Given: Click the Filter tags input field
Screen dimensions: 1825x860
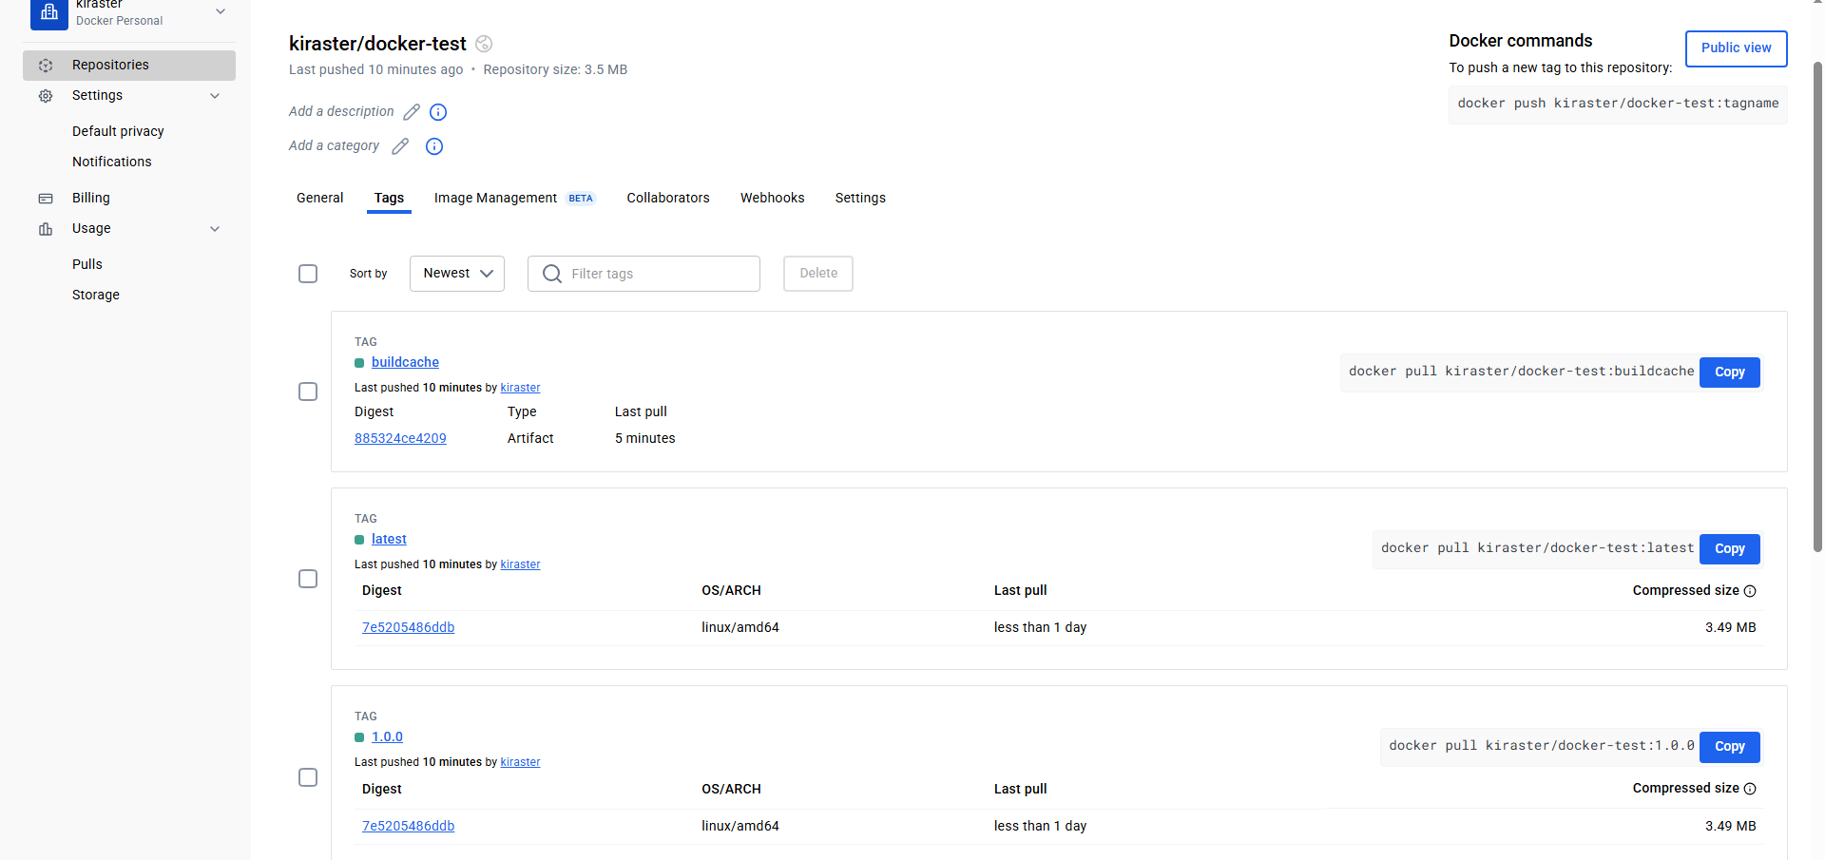Looking at the screenshot, I should [x=644, y=274].
